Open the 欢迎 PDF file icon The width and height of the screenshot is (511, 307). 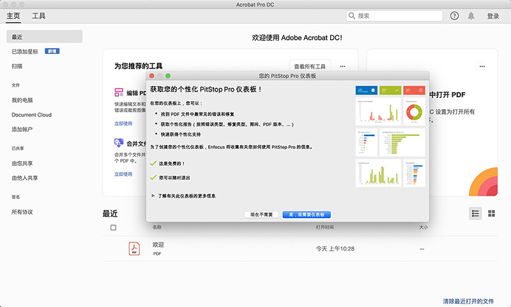pos(134,249)
